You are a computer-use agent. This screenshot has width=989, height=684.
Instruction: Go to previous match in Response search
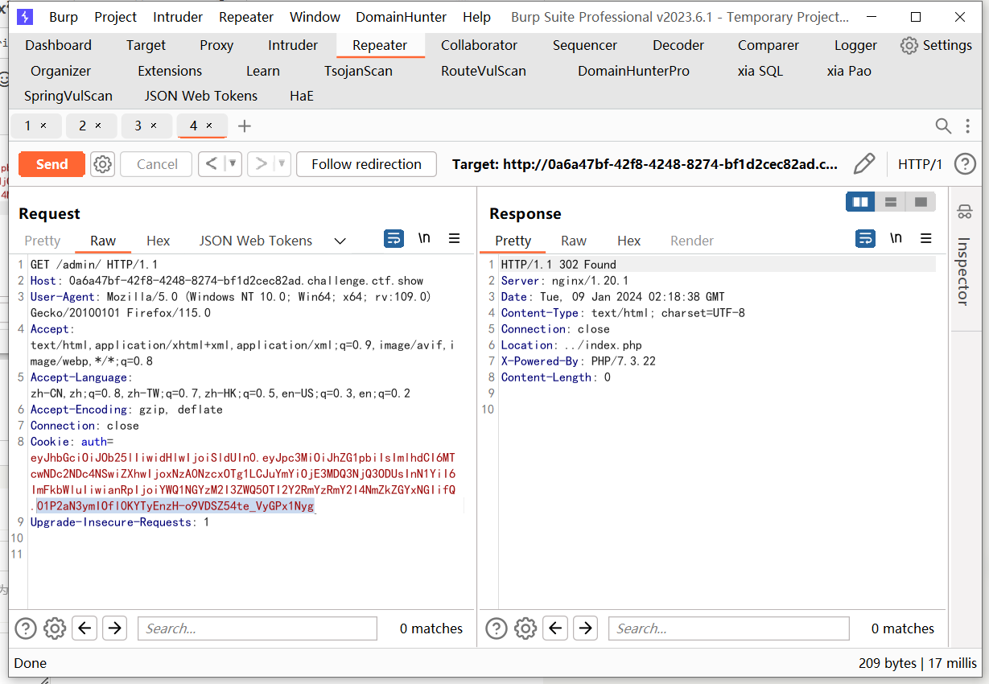click(x=556, y=628)
